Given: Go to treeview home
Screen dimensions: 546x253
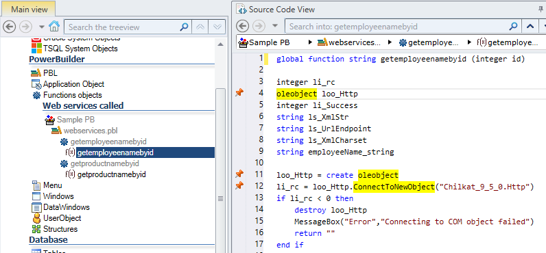Looking at the screenshot, I should click(54, 26).
